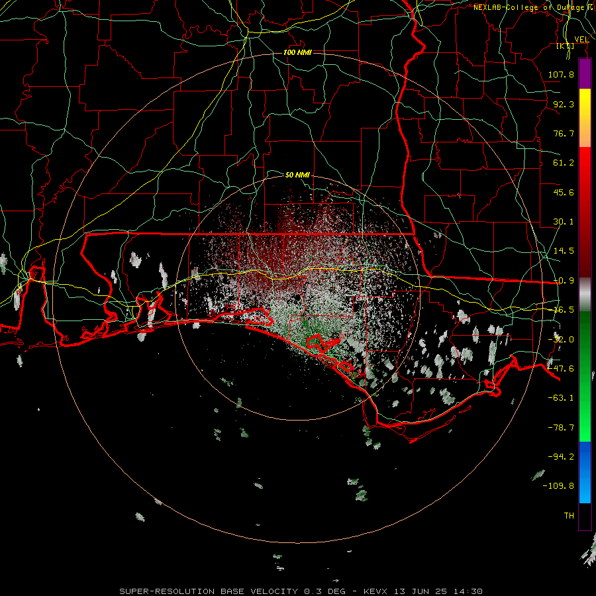
Task: Select the -94.2 legend value
Action: (x=561, y=456)
